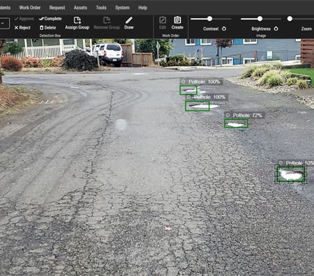Click the "Pothole 72%" label text

coord(247,115)
